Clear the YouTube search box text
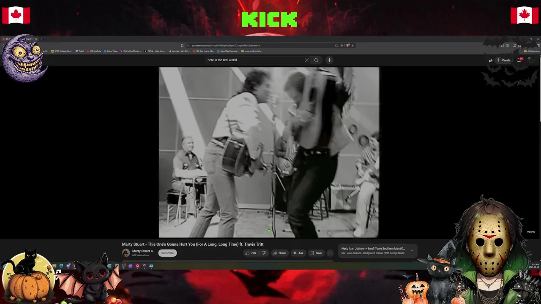The width and height of the screenshot is (541, 304). pyautogui.click(x=306, y=60)
